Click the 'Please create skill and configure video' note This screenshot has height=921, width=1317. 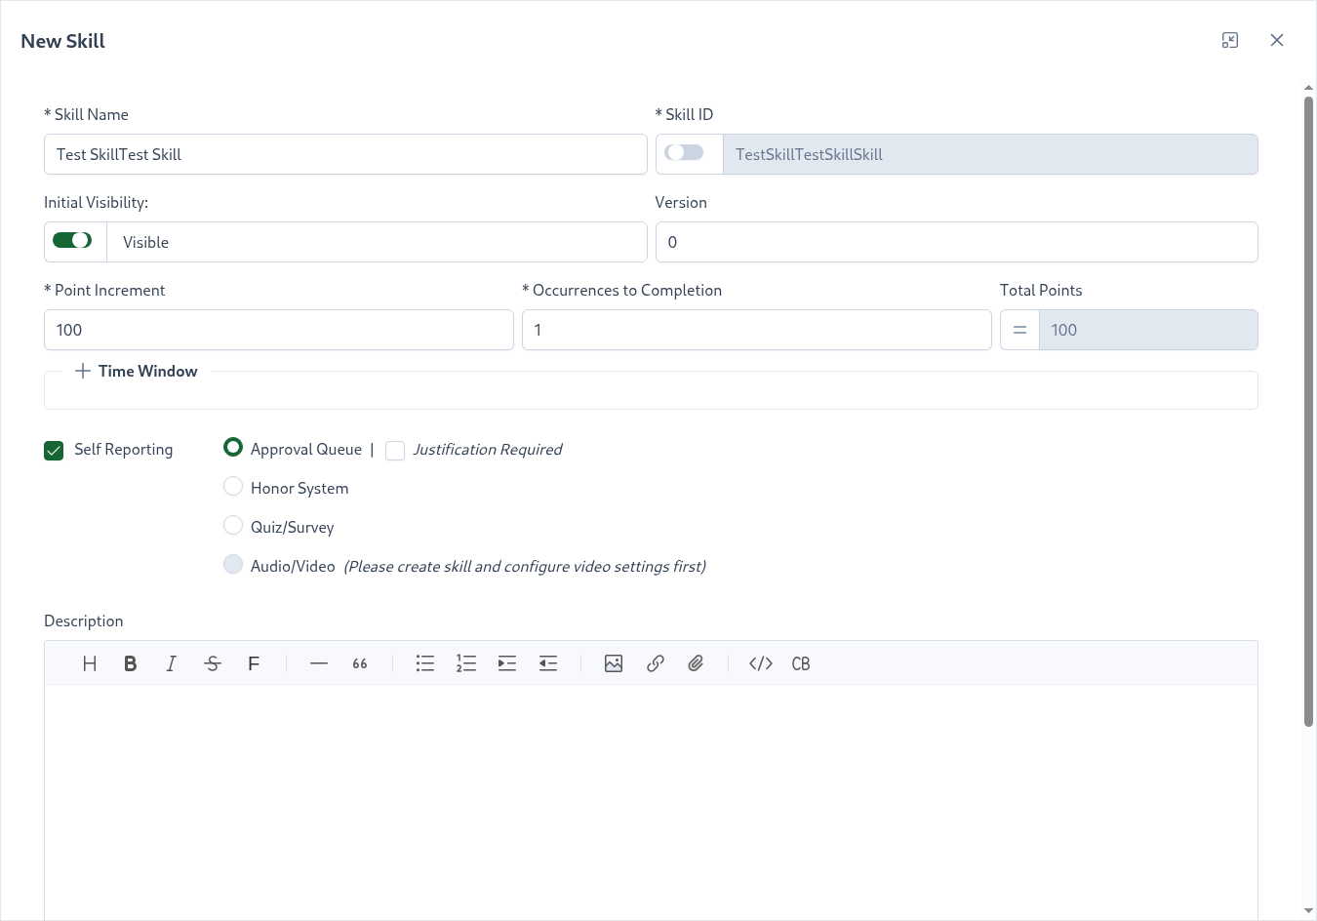click(525, 566)
